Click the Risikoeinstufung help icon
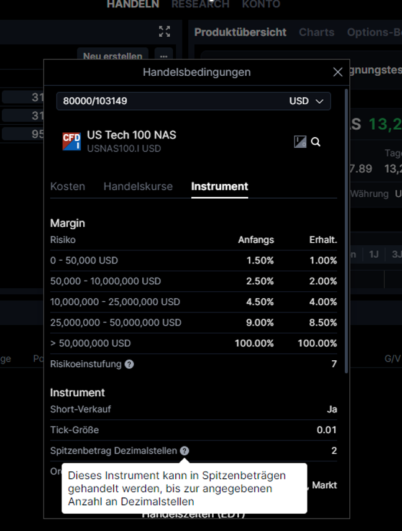Image resolution: width=402 pixels, height=531 pixels. [x=129, y=364]
